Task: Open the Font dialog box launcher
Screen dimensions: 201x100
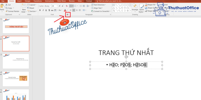Action: (x=68, y=15)
